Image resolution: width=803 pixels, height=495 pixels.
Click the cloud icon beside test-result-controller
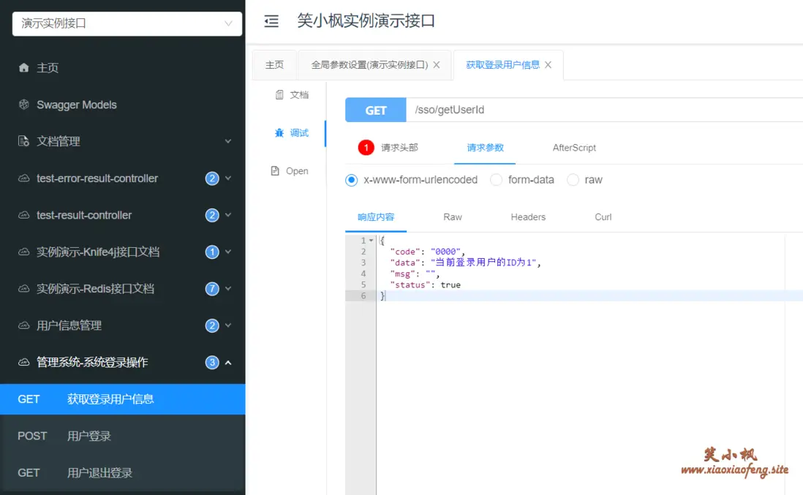[23, 215]
